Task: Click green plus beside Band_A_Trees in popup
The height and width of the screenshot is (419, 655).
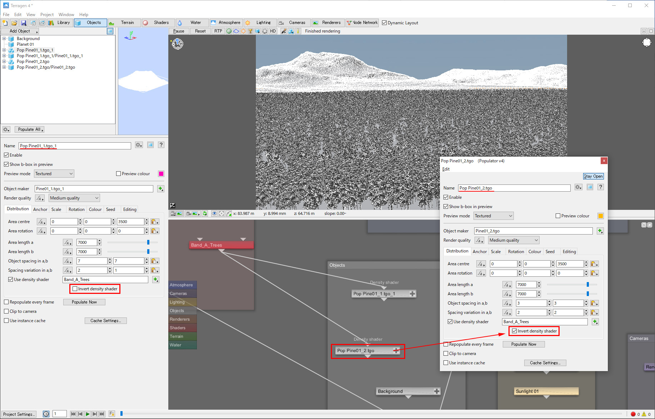Action: pyautogui.click(x=595, y=322)
